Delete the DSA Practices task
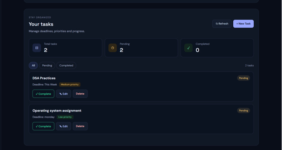 (80, 94)
